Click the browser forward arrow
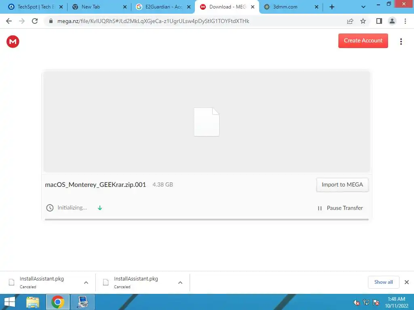This screenshot has width=414, height=310. click(x=22, y=21)
